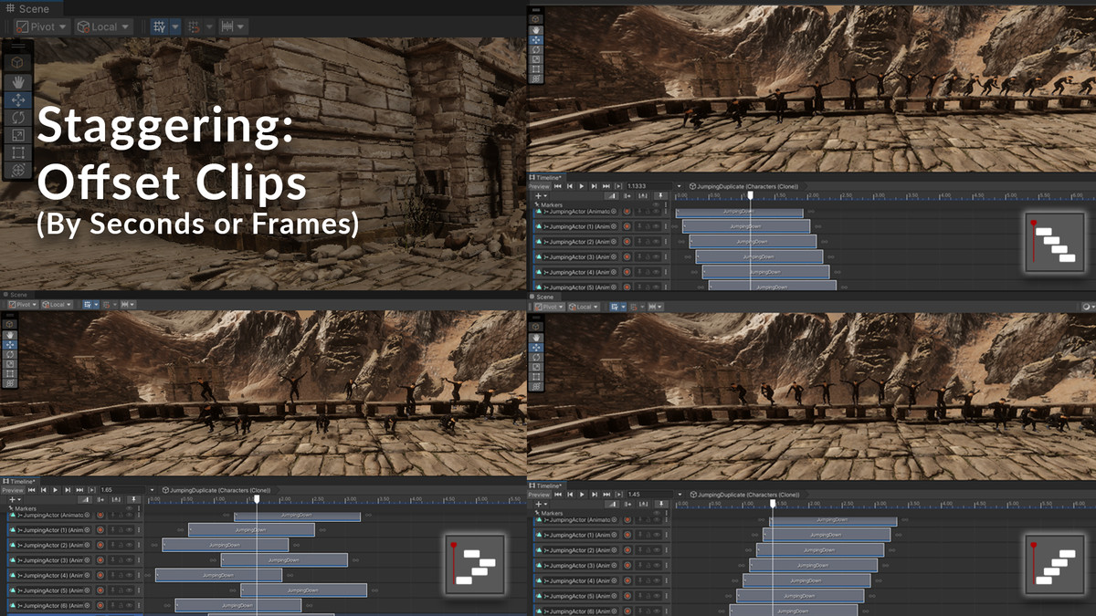Click the time field showing 1.1333
The width and height of the screenshot is (1096, 616).
pos(636,185)
